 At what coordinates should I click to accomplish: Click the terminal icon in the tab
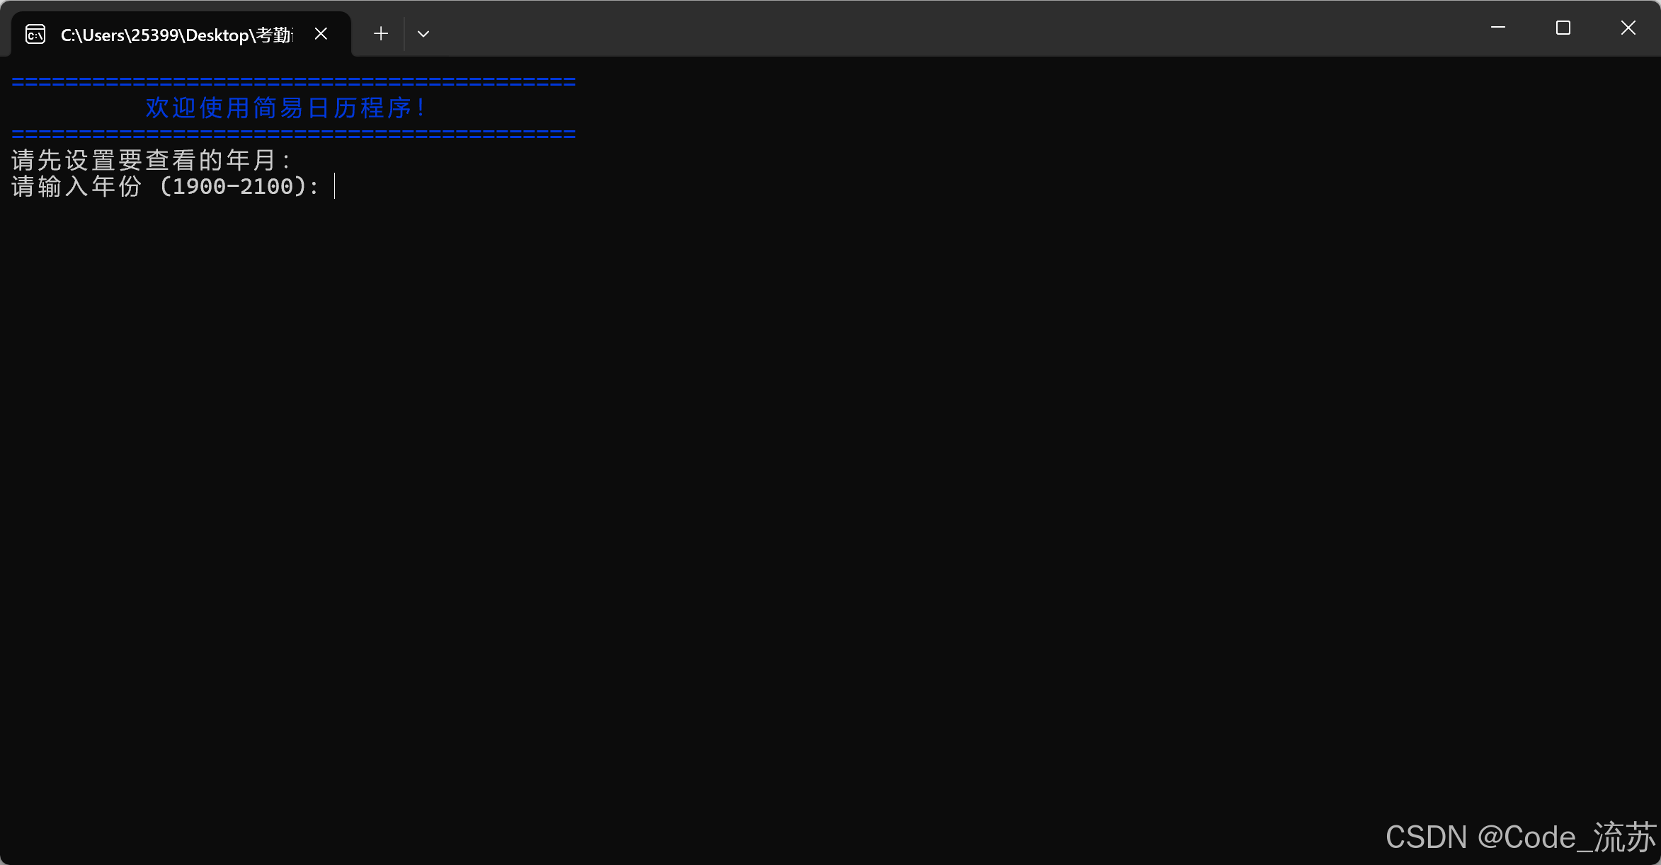click(x=35, y=34)
